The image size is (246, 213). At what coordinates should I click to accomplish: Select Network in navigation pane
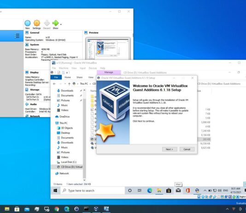(x=64, y=173)
